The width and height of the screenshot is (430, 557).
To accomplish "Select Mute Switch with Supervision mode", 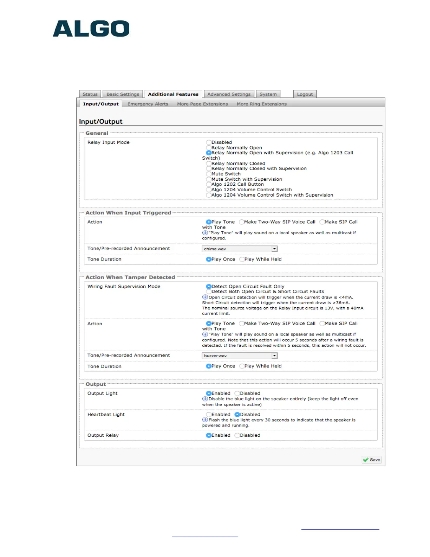I will pyautogui.click(x=209, y=179).
